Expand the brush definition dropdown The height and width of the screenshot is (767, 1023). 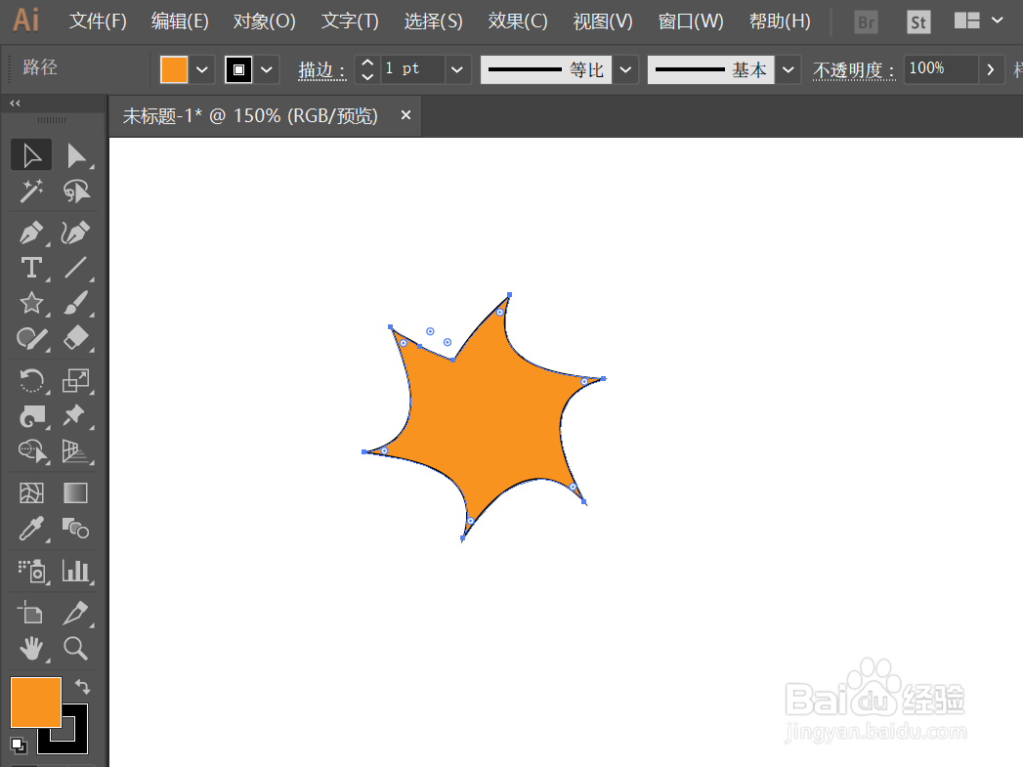(x=788, y=68)
